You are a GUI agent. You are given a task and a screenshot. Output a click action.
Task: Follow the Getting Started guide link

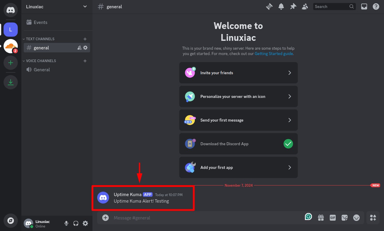274,54
